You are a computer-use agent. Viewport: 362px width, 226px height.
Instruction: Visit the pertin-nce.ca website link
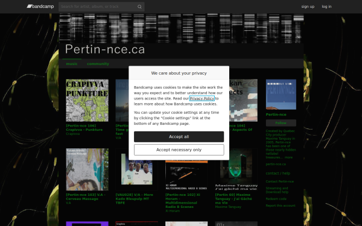click(276, 164)
